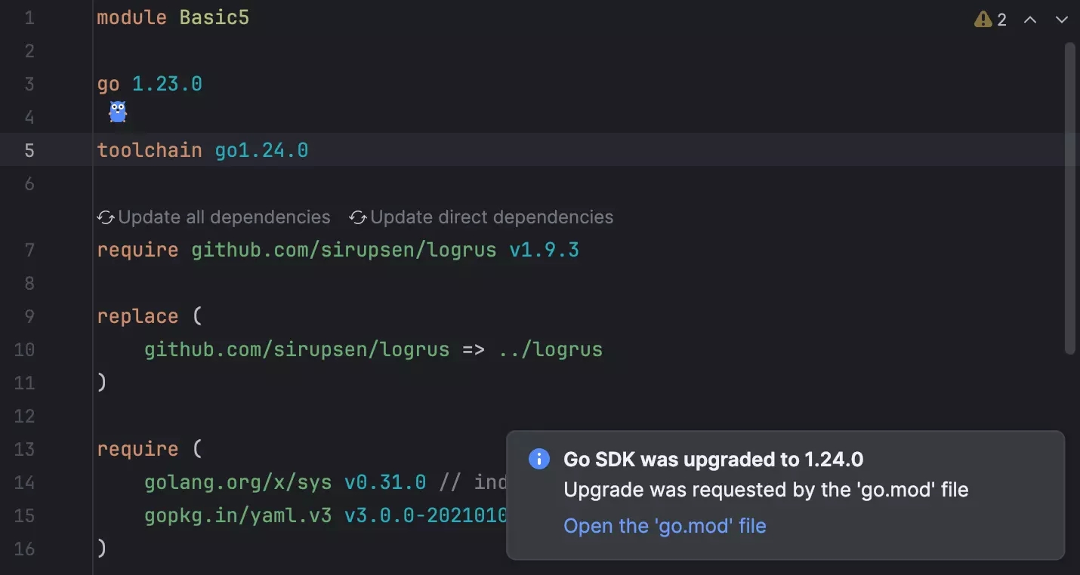
Task: Click the Go SDK upgraded notification title
Action: (713, 459)
